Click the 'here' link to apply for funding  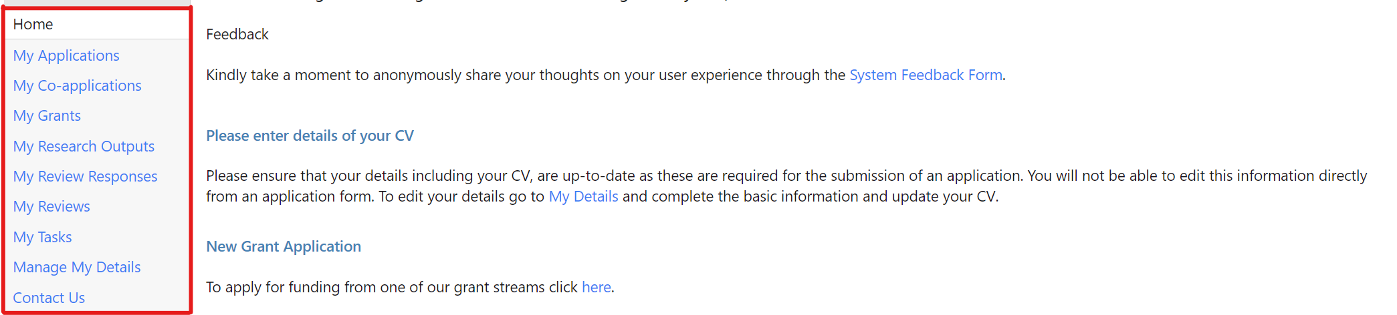(596, 287)
